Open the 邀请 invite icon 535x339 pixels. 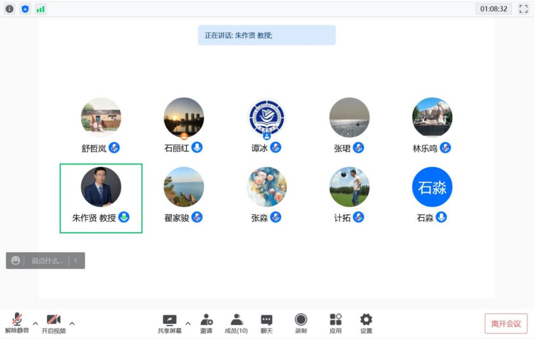[206, 323]
